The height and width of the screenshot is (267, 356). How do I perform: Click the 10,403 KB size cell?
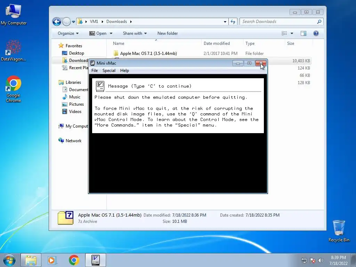tap(301, 60)
